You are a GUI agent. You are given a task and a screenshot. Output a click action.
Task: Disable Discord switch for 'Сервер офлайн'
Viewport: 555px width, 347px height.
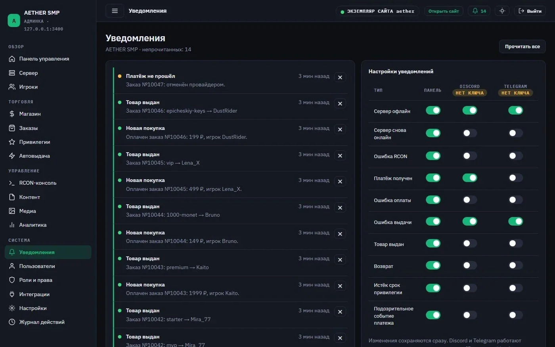point(470,110)
